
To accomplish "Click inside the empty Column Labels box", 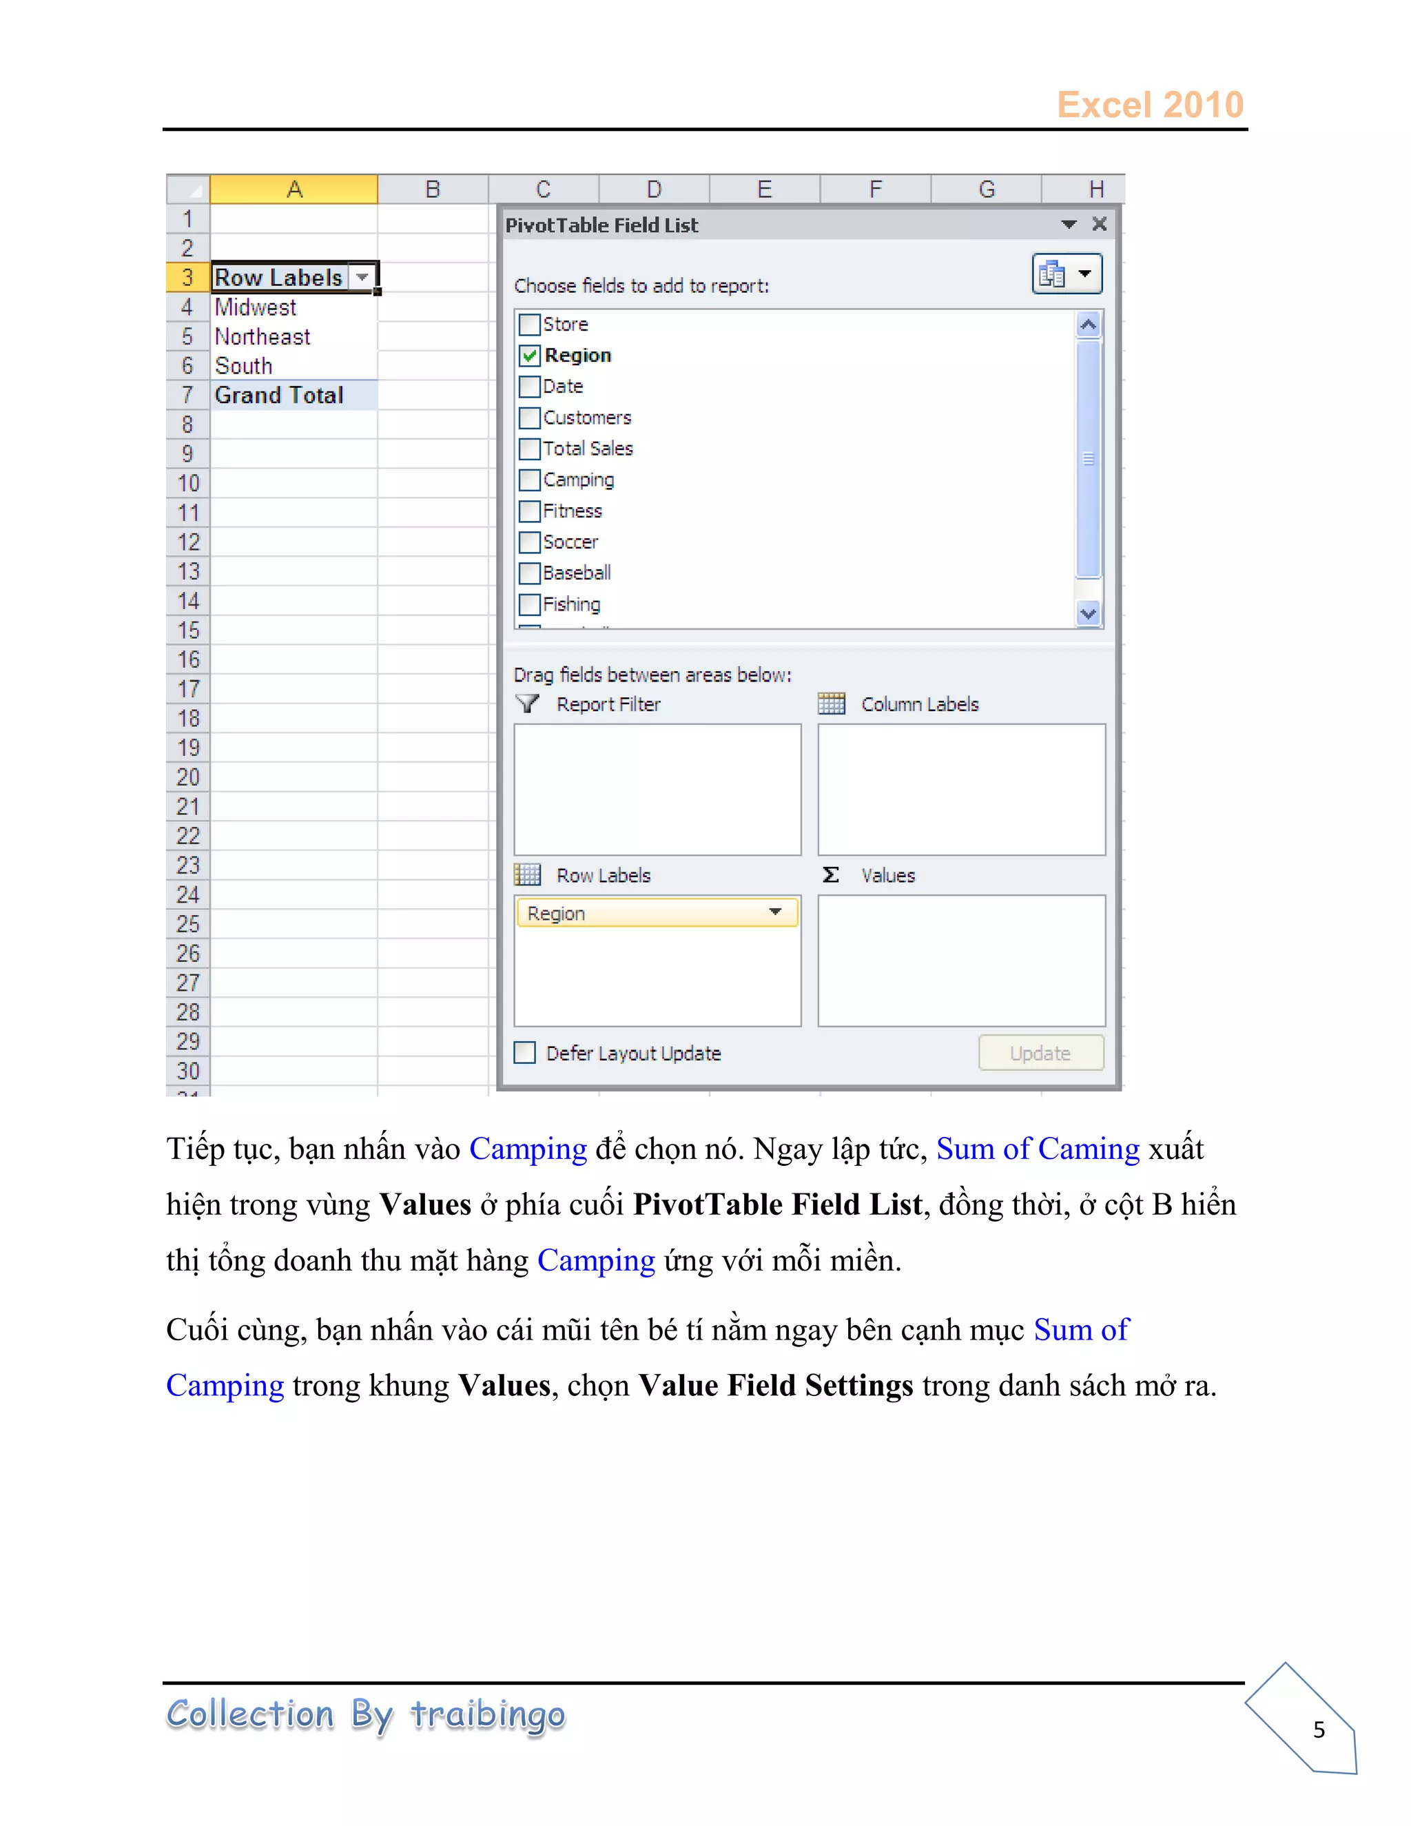I will (x=961, y=789).
